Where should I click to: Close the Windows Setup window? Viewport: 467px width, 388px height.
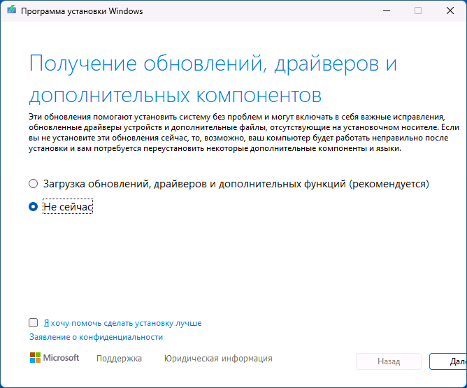[450, 10]
